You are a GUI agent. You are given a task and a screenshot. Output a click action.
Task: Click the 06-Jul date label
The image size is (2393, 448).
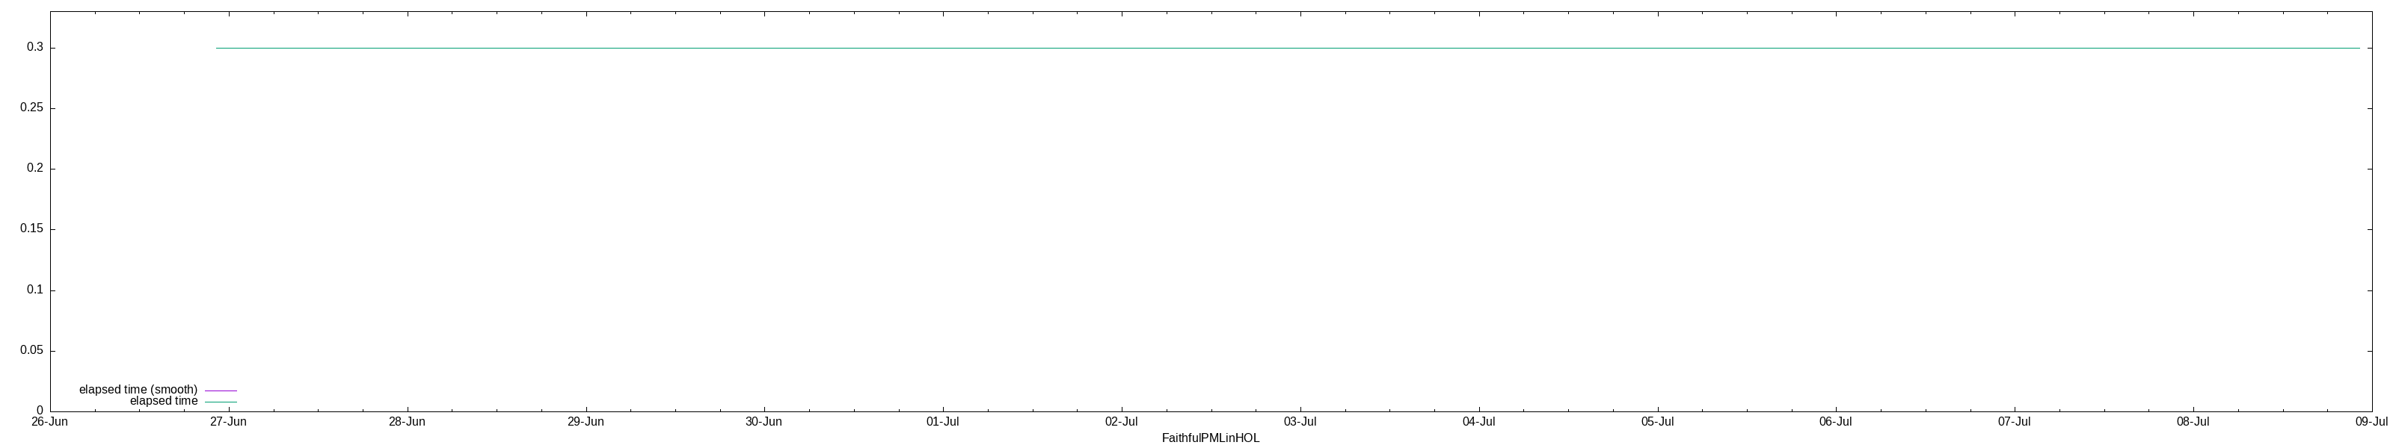click(1836, 422)
